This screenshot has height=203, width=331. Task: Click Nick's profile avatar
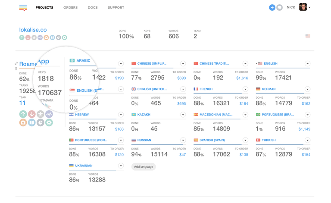303,7
